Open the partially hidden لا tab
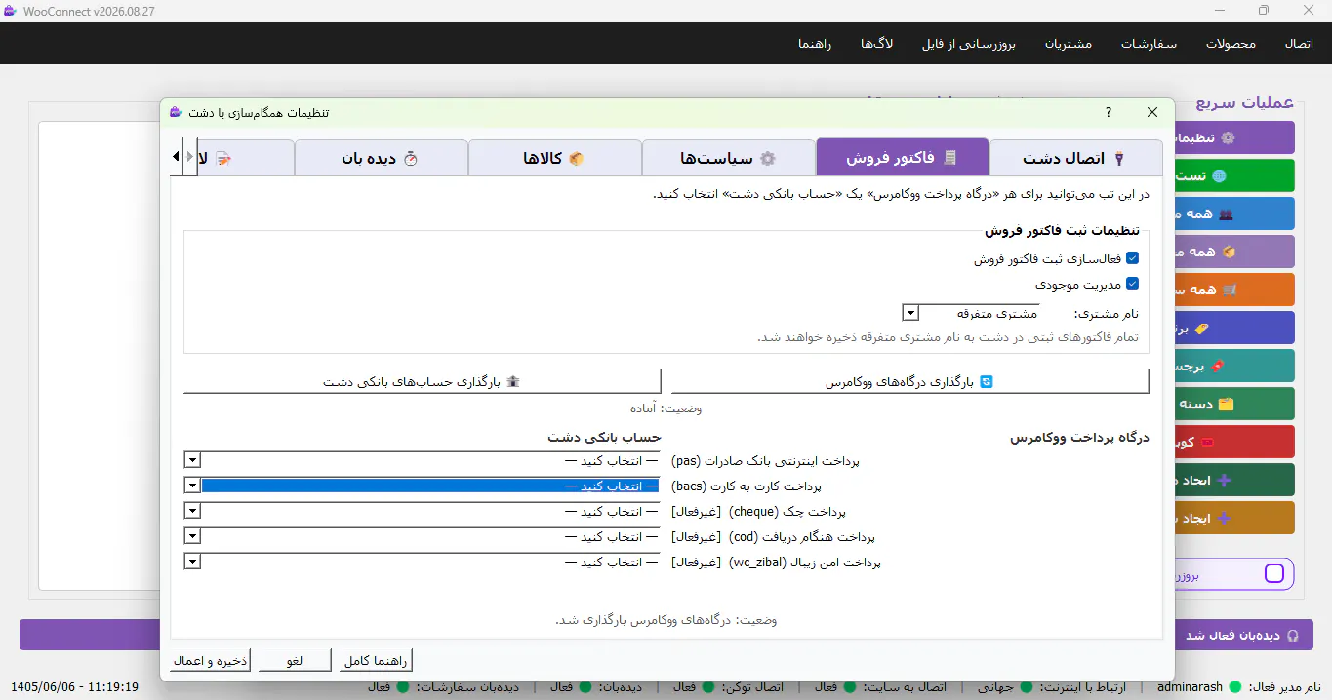 (x=245, y=158)
